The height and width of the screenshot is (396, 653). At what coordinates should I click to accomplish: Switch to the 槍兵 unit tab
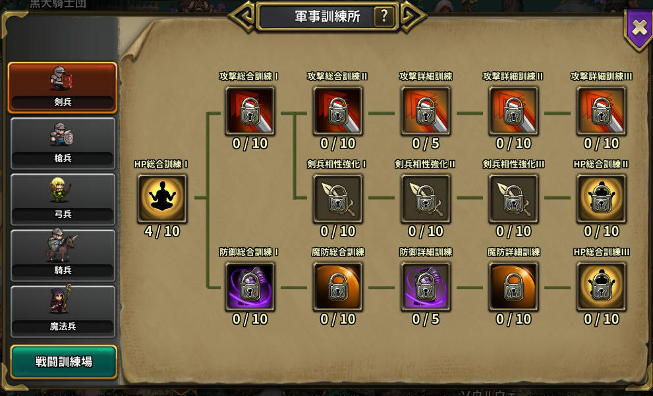(x=63, y=143)
